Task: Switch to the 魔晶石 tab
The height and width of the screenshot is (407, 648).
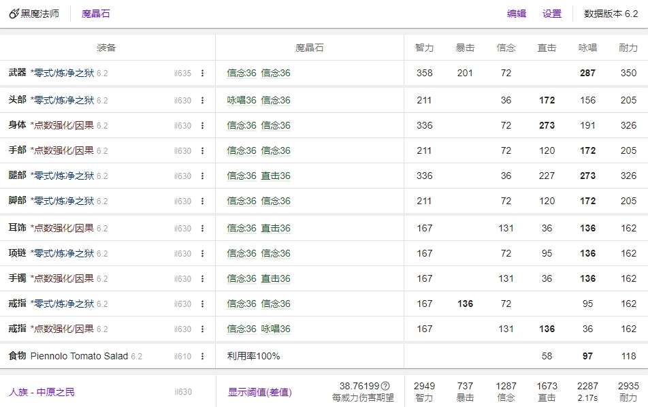Action: click(95, 14)
